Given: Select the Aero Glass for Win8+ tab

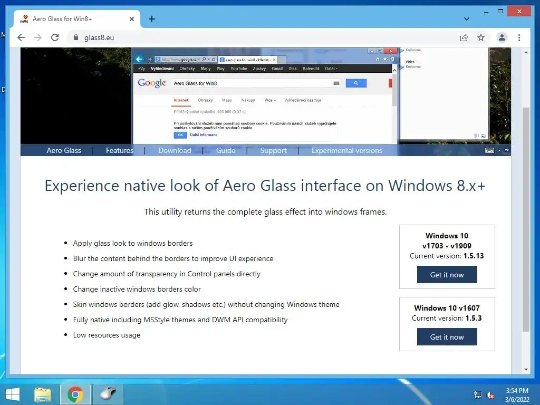Looking at the screenshot, I should pyautogui.click(x=77, y=19).
